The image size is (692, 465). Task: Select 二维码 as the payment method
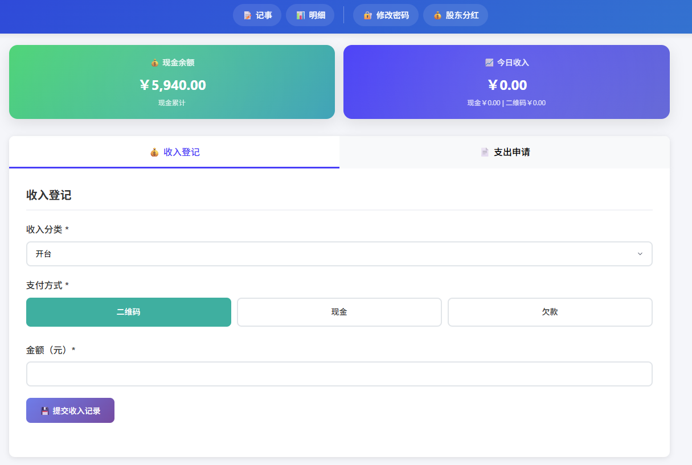(x=128, y=312)
